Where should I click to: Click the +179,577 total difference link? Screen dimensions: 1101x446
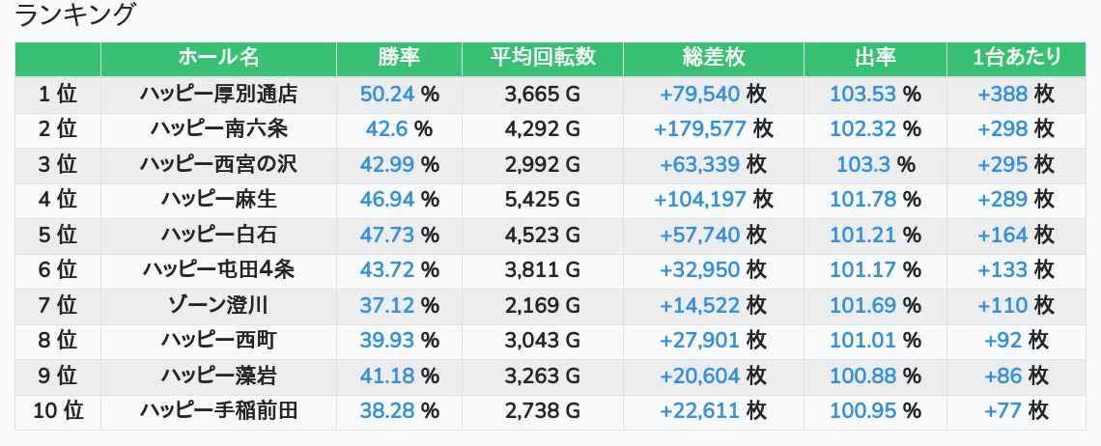700,129
